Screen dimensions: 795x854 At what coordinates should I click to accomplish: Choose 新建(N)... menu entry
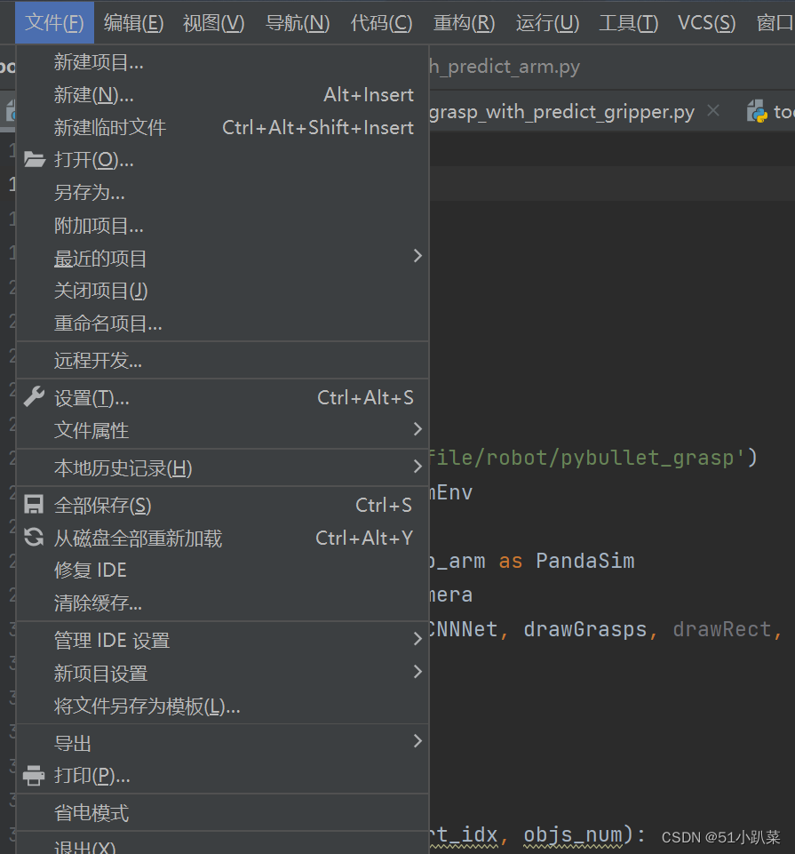(222, 95)
